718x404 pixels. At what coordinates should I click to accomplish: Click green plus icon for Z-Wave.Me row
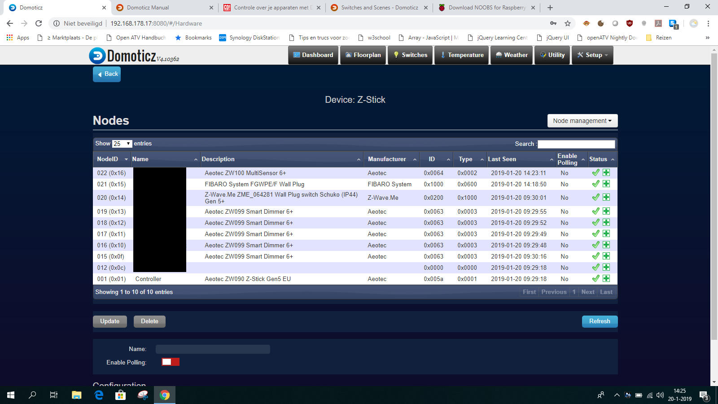[606, 197]
